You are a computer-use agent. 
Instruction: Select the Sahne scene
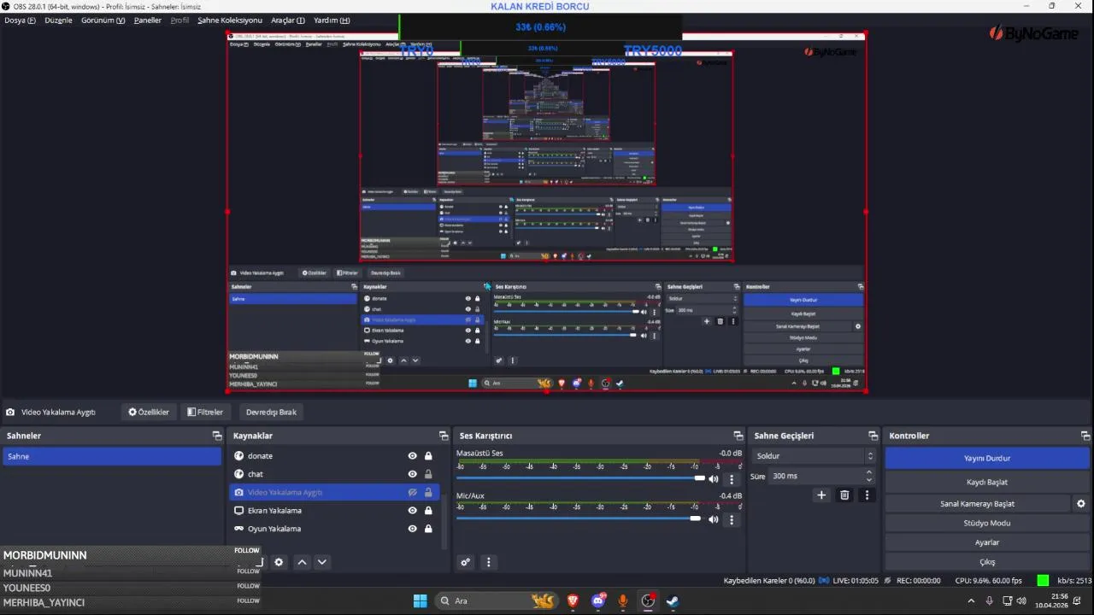pos(112,457)
